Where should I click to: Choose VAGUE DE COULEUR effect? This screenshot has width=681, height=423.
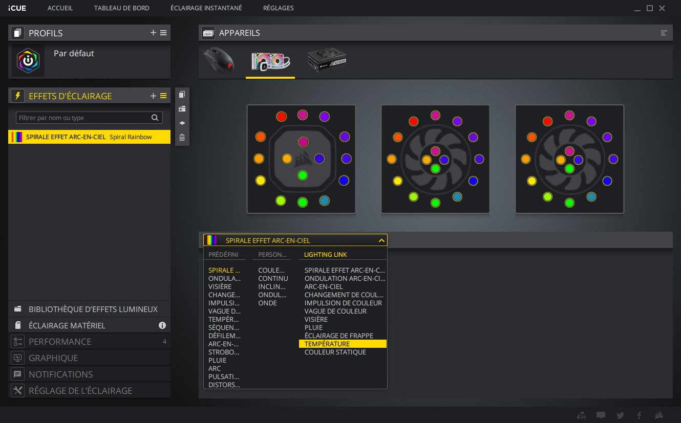pos(335,311)
